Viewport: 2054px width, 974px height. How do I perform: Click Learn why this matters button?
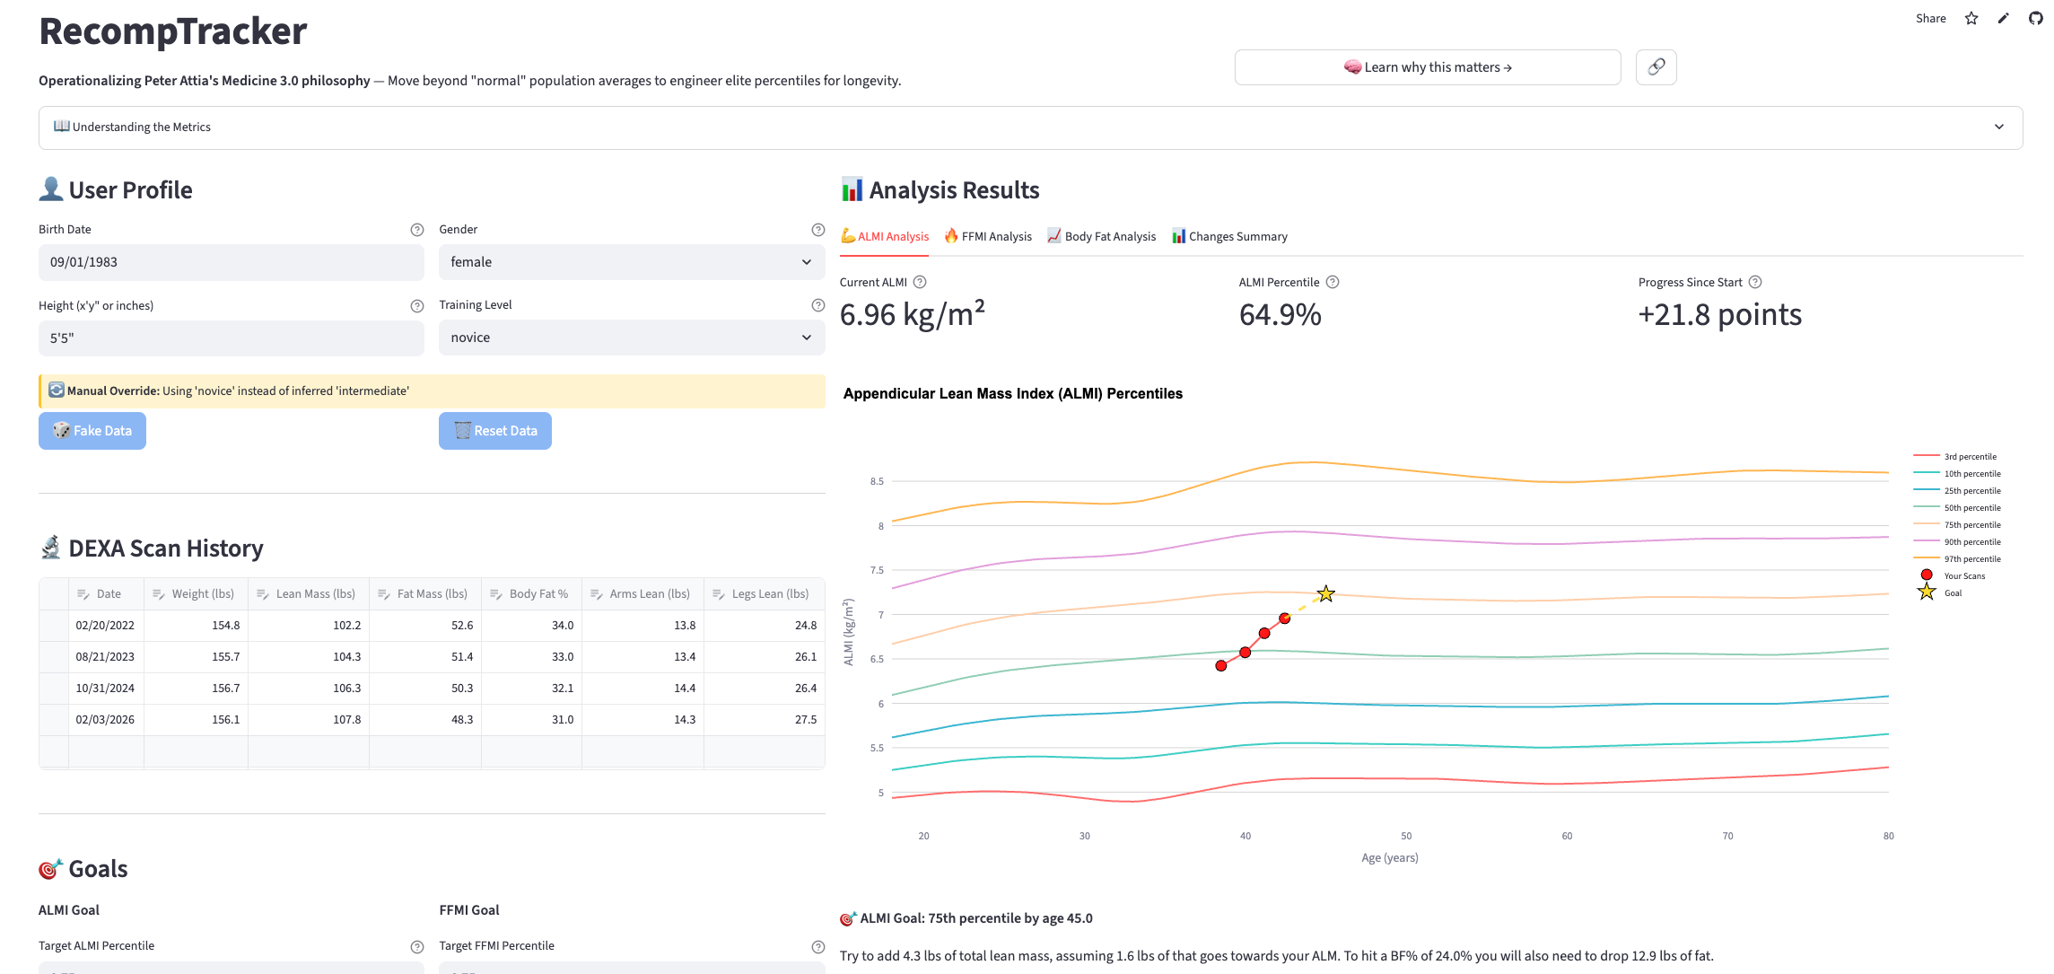coord(1427,67)
